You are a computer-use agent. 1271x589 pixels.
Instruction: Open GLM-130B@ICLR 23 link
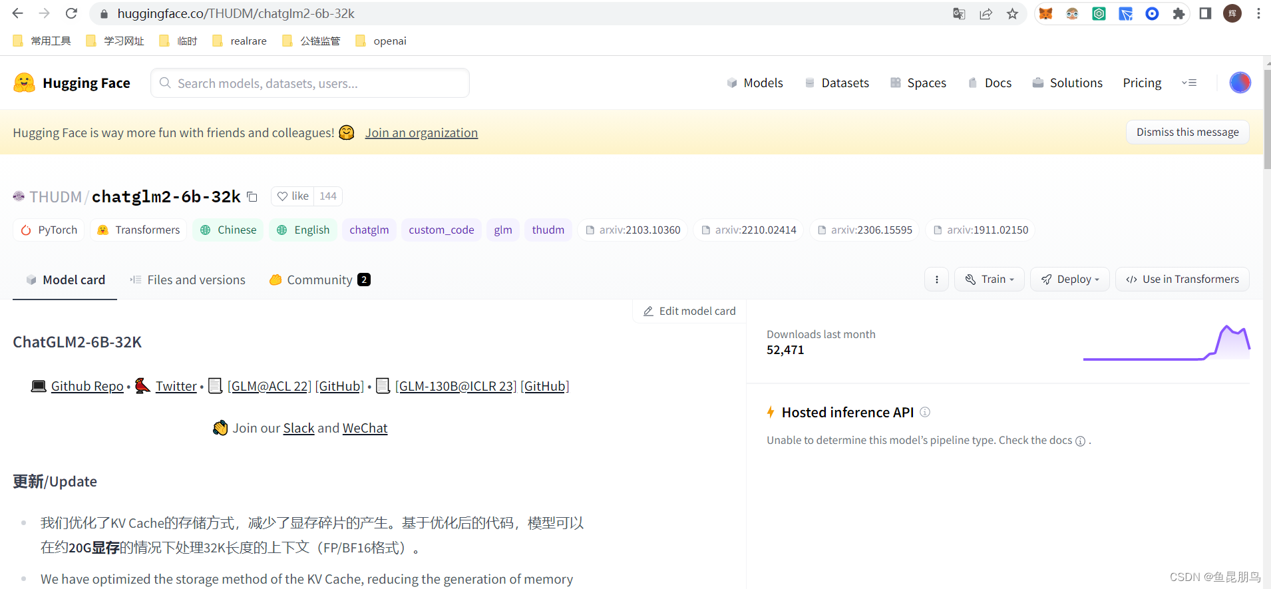click(x=456, y=386)
